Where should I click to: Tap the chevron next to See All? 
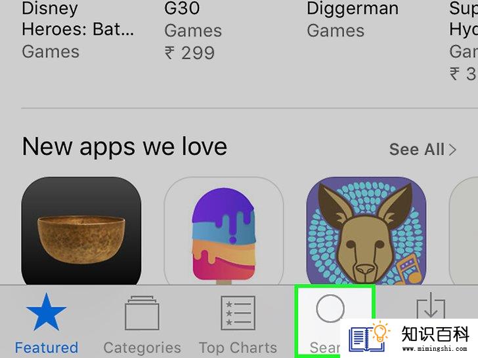click(x=452, y=149)
